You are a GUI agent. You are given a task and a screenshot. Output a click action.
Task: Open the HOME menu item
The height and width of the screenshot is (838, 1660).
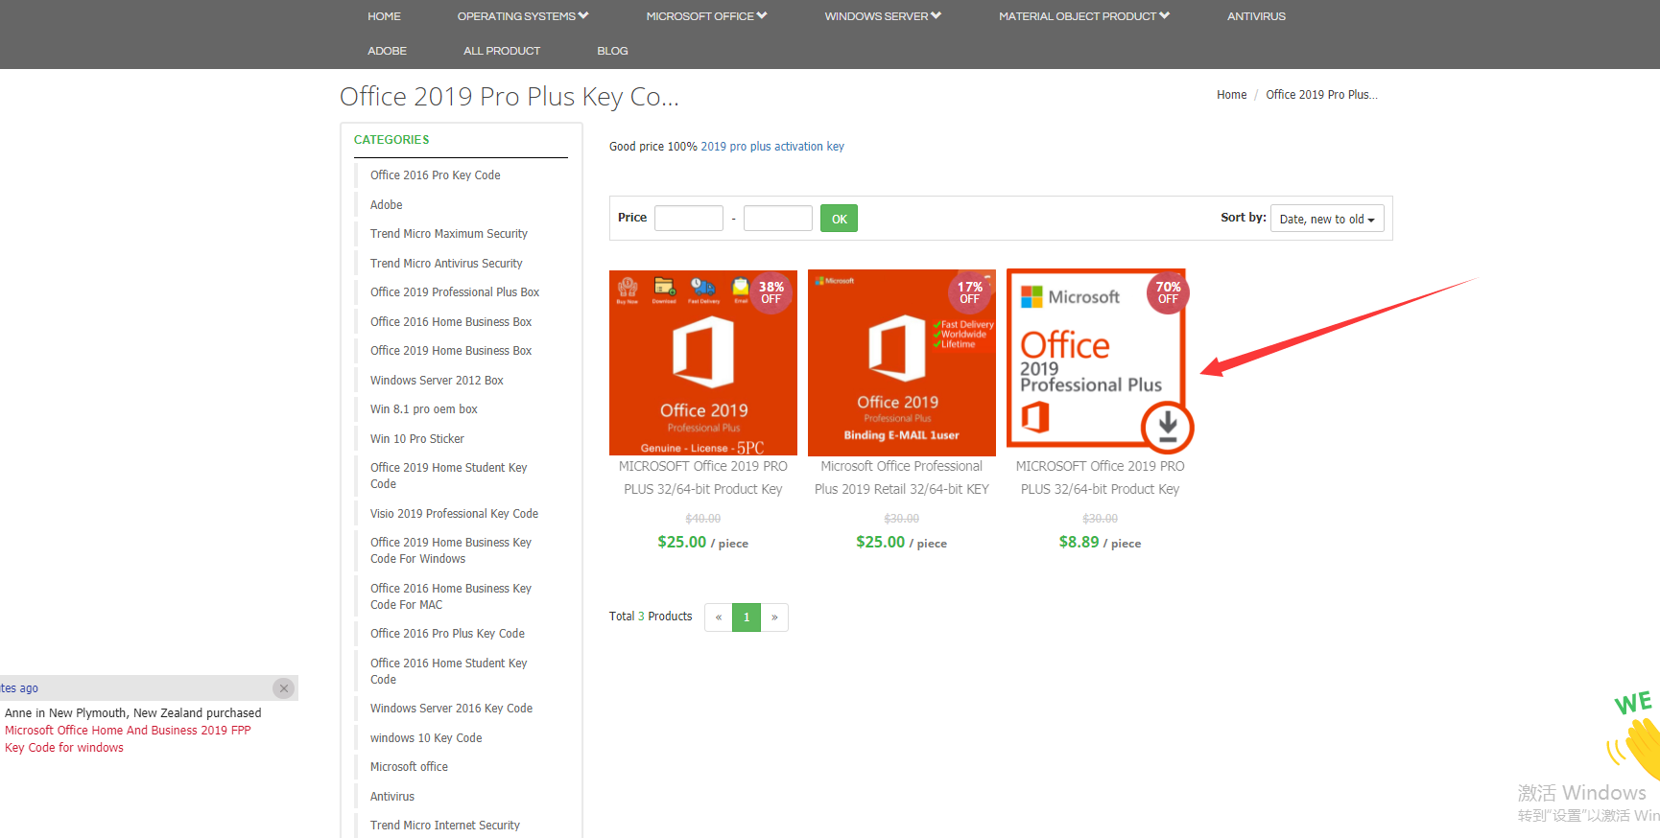pos(384,16)
